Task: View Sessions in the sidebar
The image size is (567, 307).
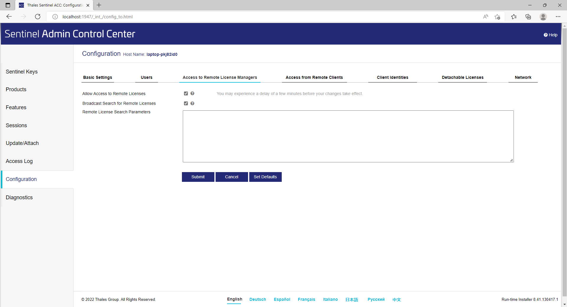Action: tap(16, 125)
